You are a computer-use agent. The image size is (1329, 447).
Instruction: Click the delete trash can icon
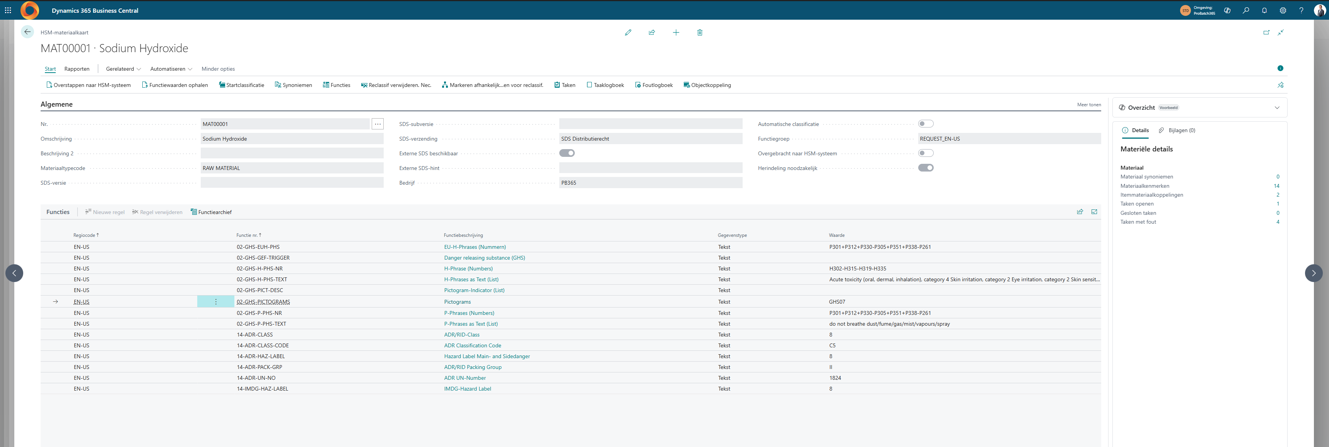(700, 32)
